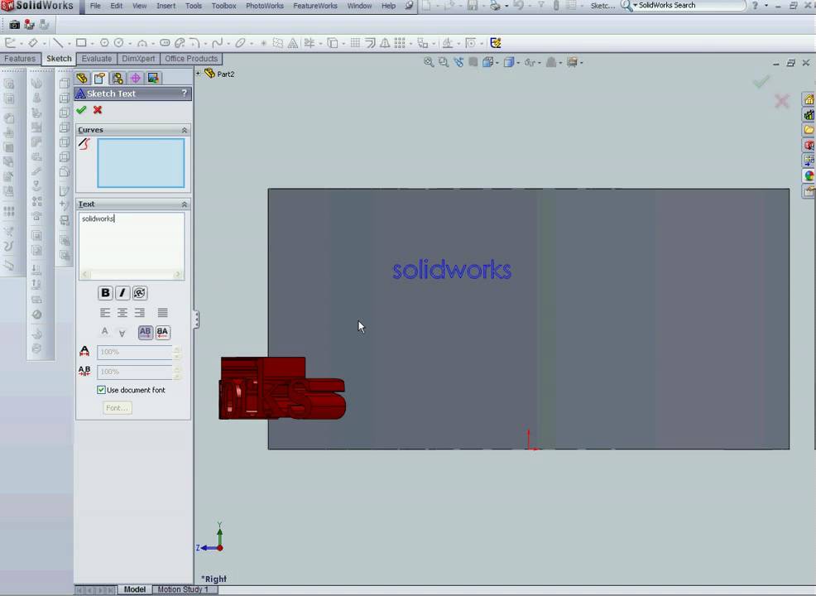Collapse the Curves section
Image resolution: width=816 pixels, height=596 pixels.
pyautogui.click(x=185, y=130)
